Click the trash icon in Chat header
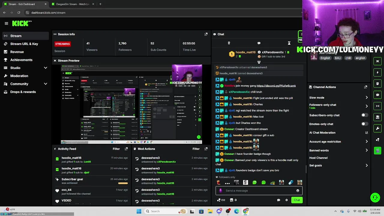The width and height of the screenshot is (384, 216). tap(229, 43)
